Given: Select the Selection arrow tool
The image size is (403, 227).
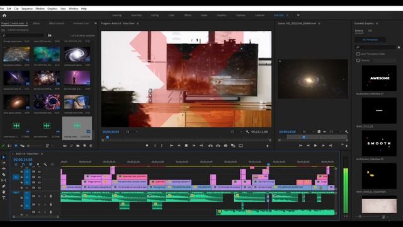Looking at the screenshot, I should [x=4, y=157].
